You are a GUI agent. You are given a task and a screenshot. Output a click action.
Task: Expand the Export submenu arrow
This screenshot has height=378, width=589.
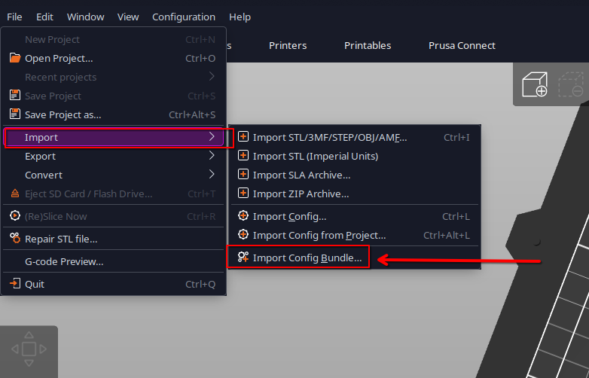(212, 156)
